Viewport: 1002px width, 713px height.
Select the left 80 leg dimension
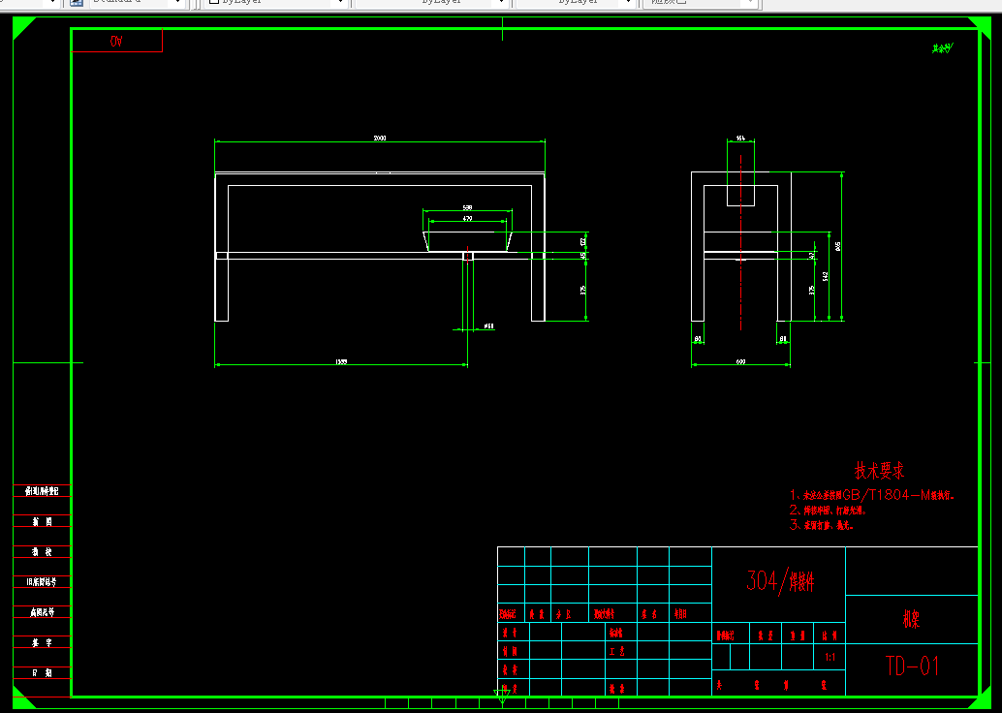tap(697, 339)
